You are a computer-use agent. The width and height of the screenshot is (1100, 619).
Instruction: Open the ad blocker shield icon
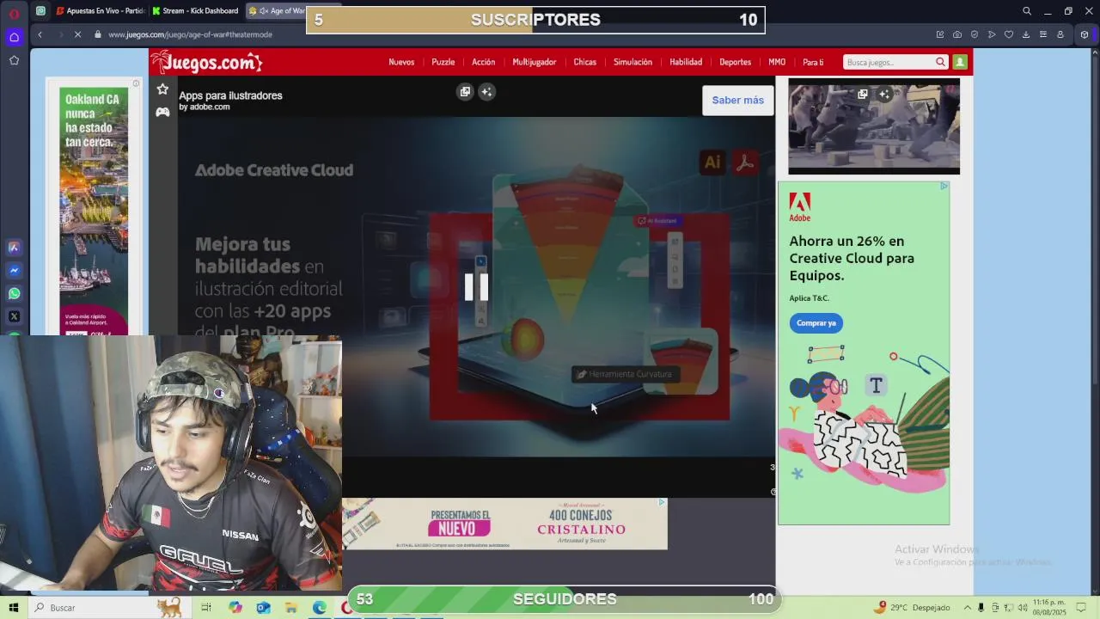(974, 34)
